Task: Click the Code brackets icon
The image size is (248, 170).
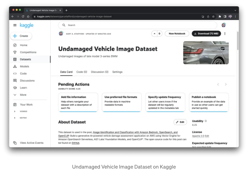Action: pos(15,74)
